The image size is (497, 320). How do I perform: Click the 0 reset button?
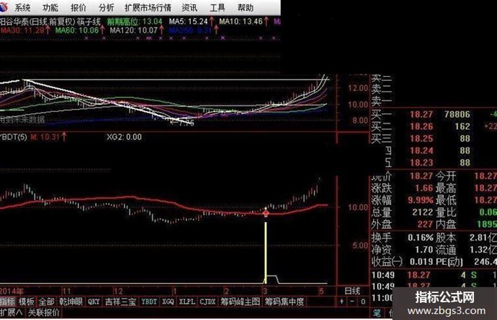coord(363,301)
